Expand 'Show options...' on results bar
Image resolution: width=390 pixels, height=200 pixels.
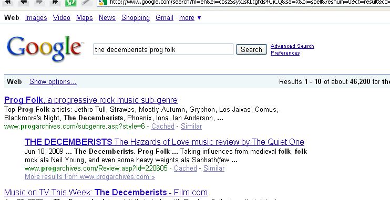pos(53,81)
